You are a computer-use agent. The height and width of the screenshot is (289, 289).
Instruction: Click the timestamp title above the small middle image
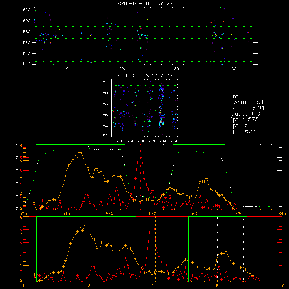tap(144, 75)
